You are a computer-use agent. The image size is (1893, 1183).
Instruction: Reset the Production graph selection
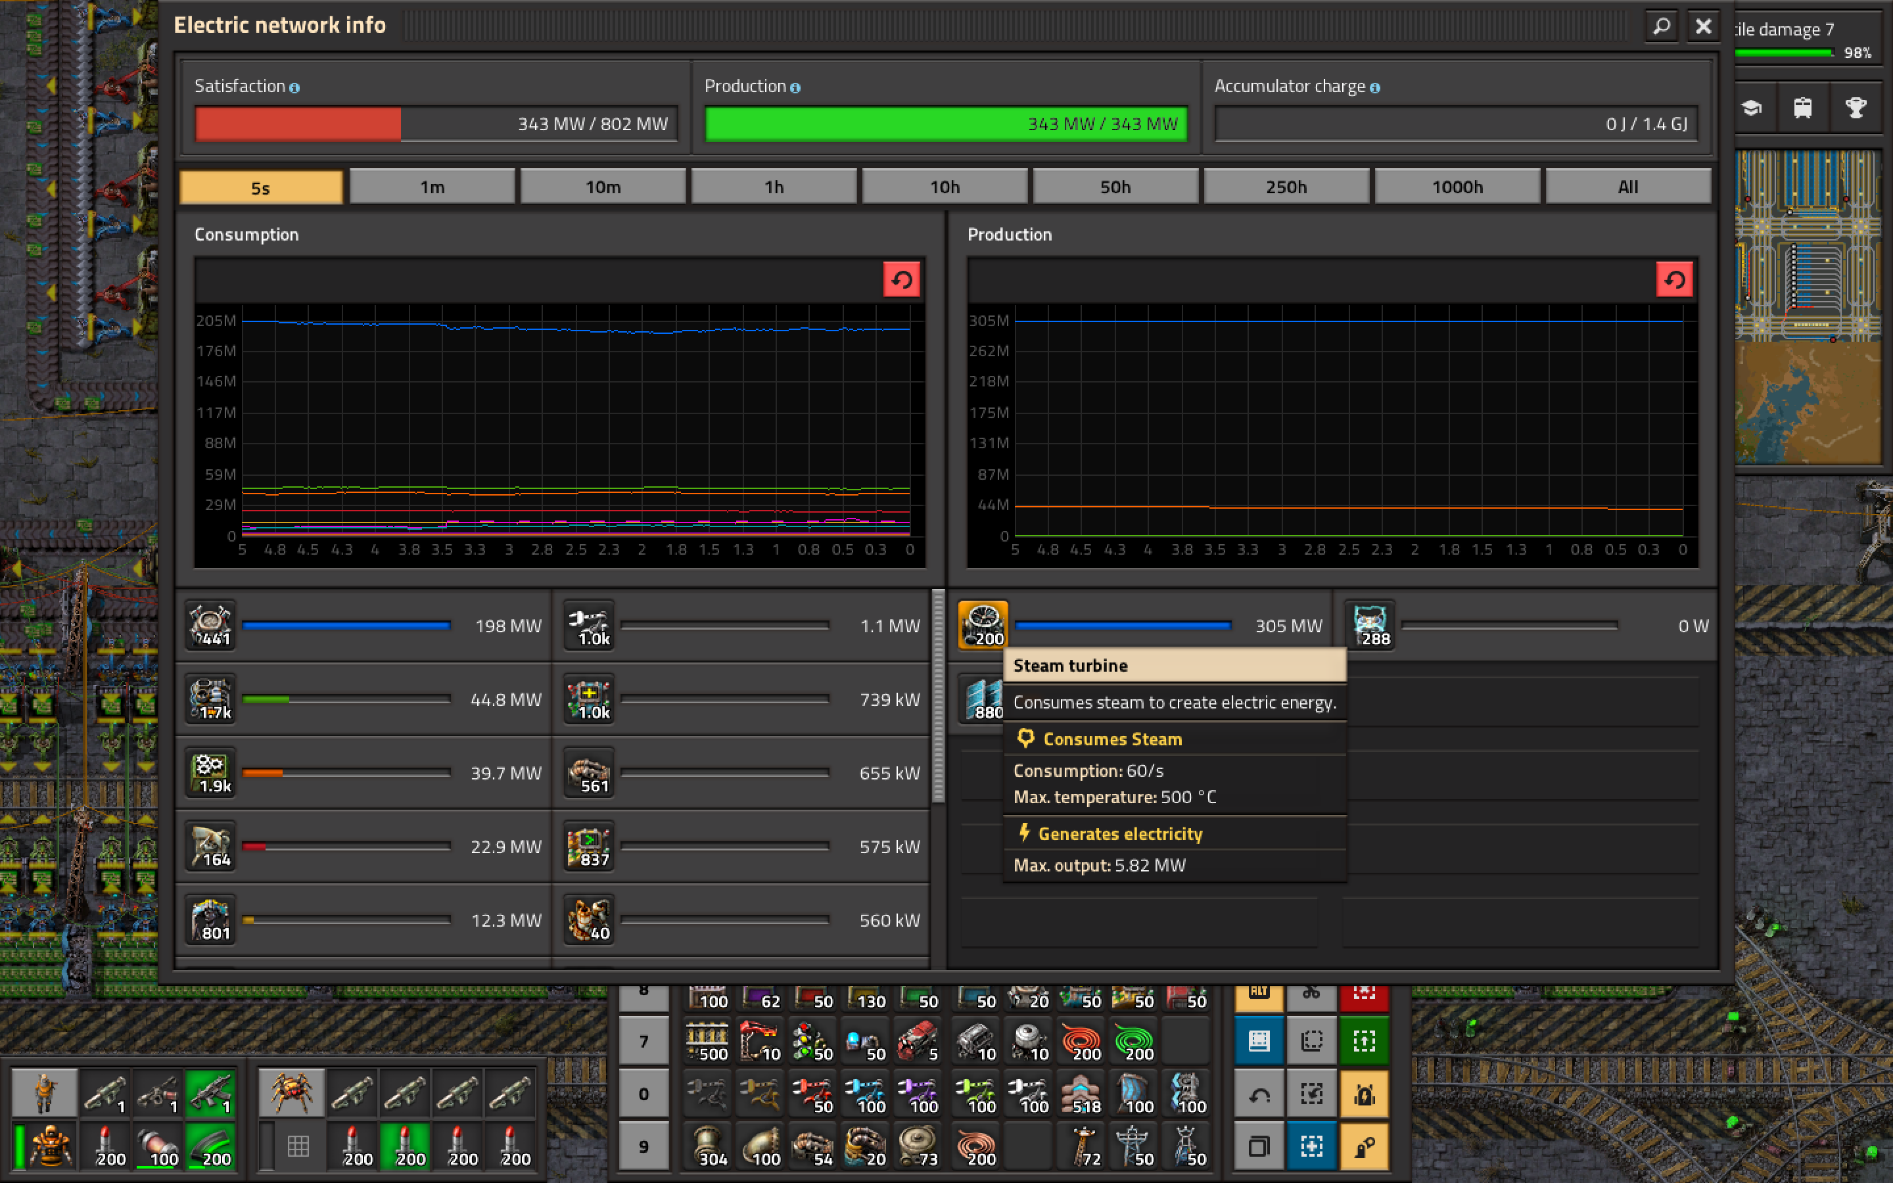click(1675, 279)
